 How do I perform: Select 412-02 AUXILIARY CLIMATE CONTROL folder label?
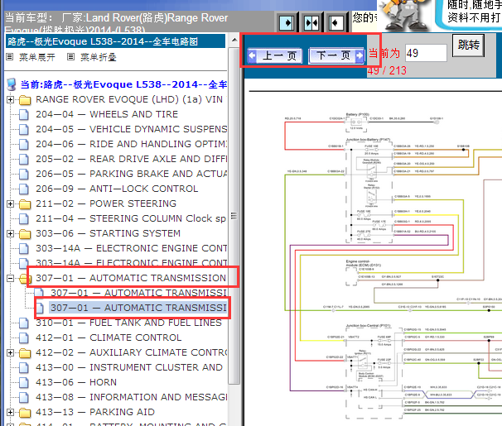point(131,352)
